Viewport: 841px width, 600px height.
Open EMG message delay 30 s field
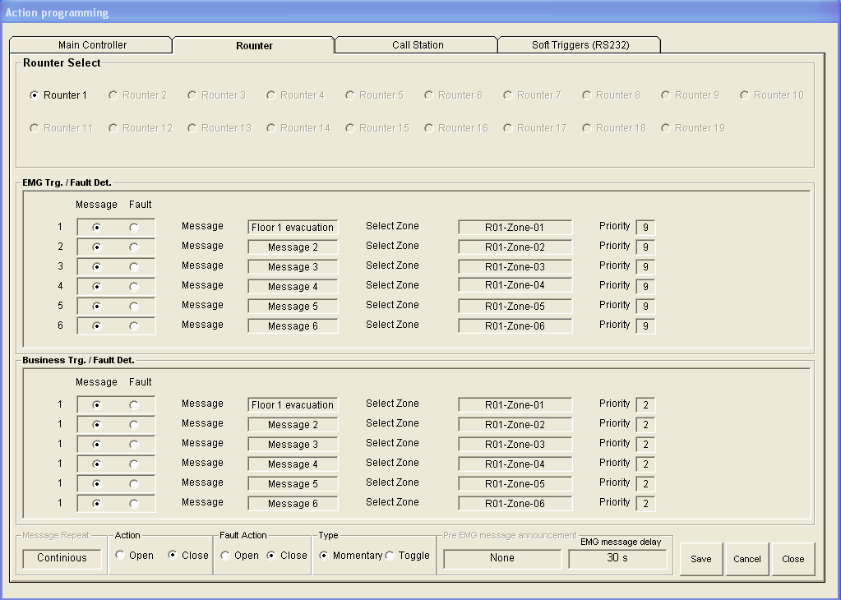617,558
